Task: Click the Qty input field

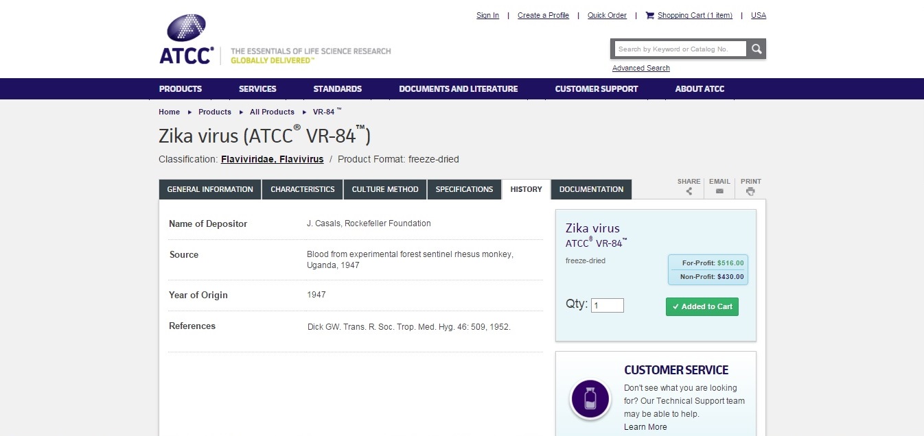Action: coord(608,306)
